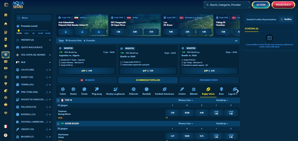Bet Toulouse win at odds 1.22
The height and width of the screenshot is (141, 298).
(x=172, y=113)
